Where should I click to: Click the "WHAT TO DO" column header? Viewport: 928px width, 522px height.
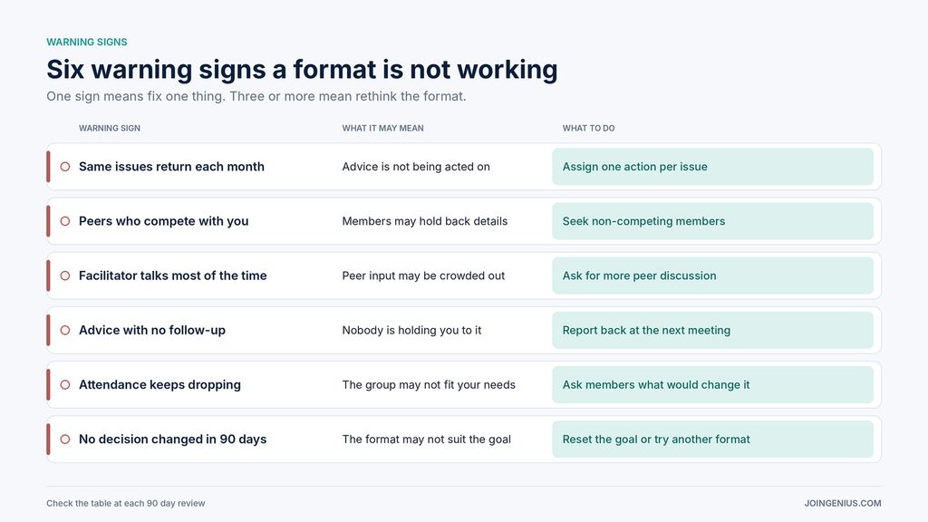tap(588, 129)
